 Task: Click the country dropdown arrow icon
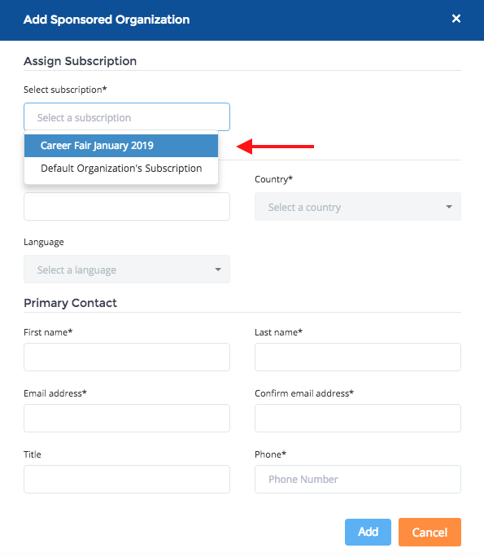449,207
